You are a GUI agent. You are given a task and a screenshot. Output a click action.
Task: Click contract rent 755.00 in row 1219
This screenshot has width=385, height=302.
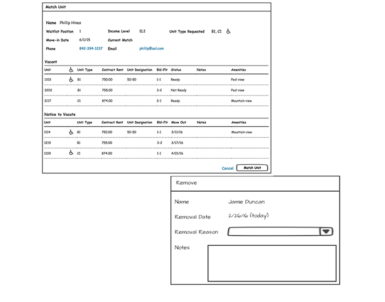(x=107, y=143)
